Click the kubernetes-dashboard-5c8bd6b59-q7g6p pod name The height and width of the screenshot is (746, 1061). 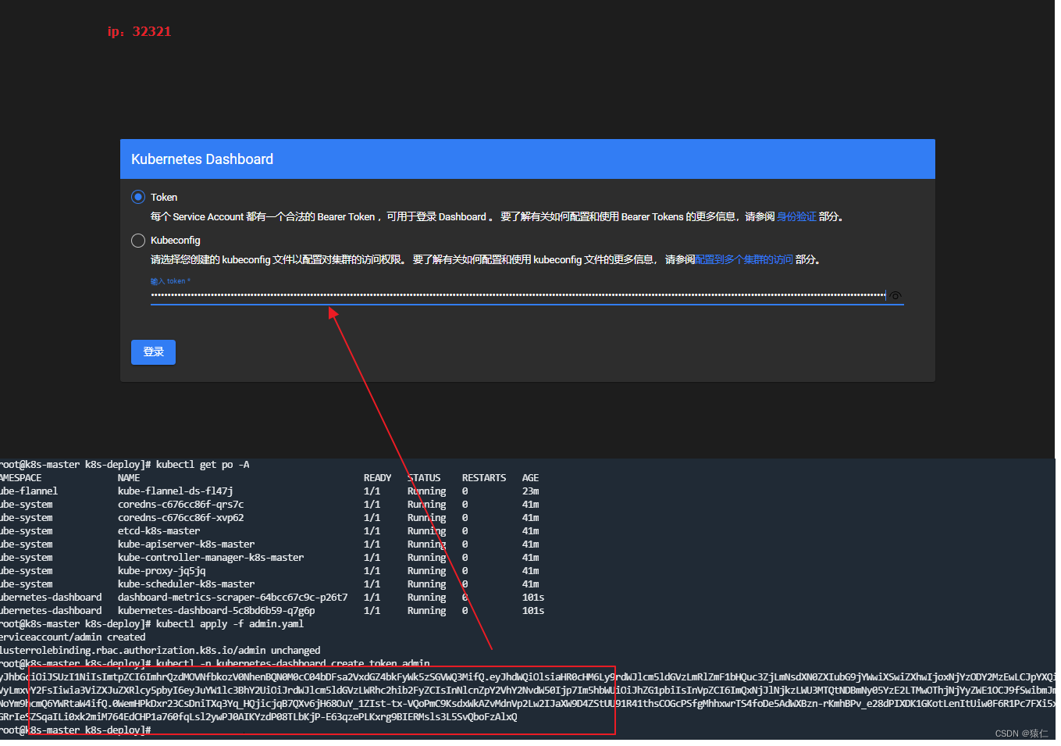[216, 611]
